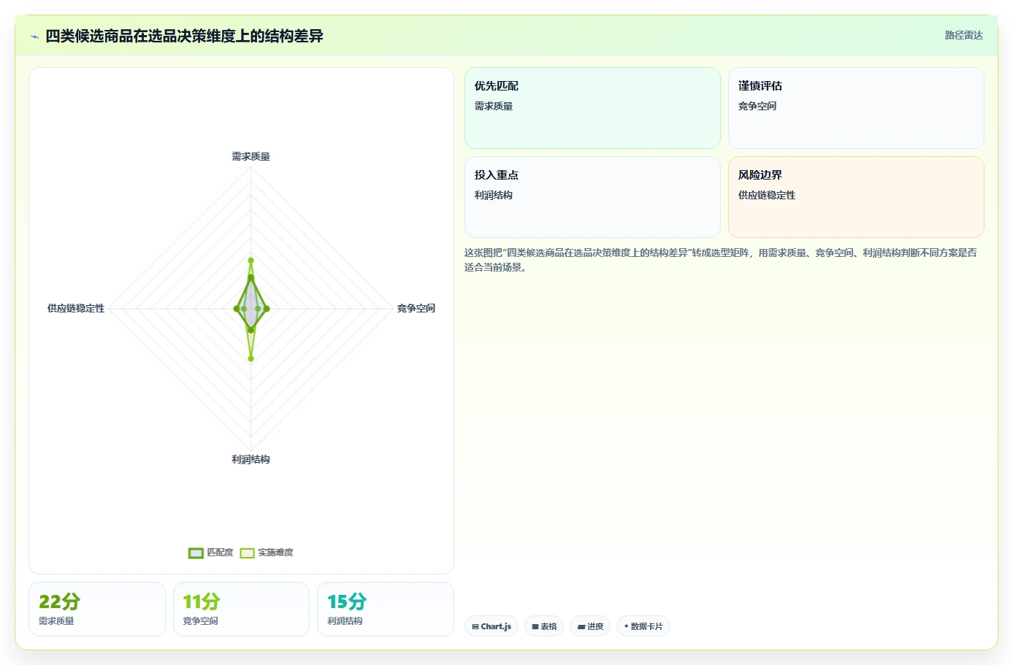Viewport: 1013px width, 665px height.
Task: Click the lowest radar data point
Action: pyautogui.click(x=251, y=358)
